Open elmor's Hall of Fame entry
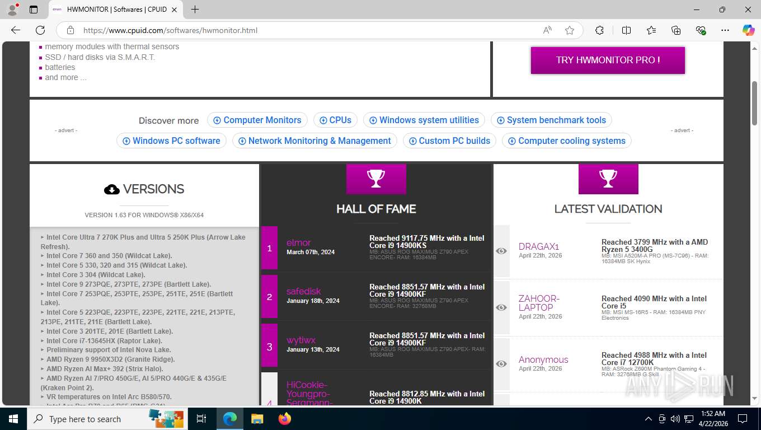The width and height of the screenshot is (761, 430). 298,242
